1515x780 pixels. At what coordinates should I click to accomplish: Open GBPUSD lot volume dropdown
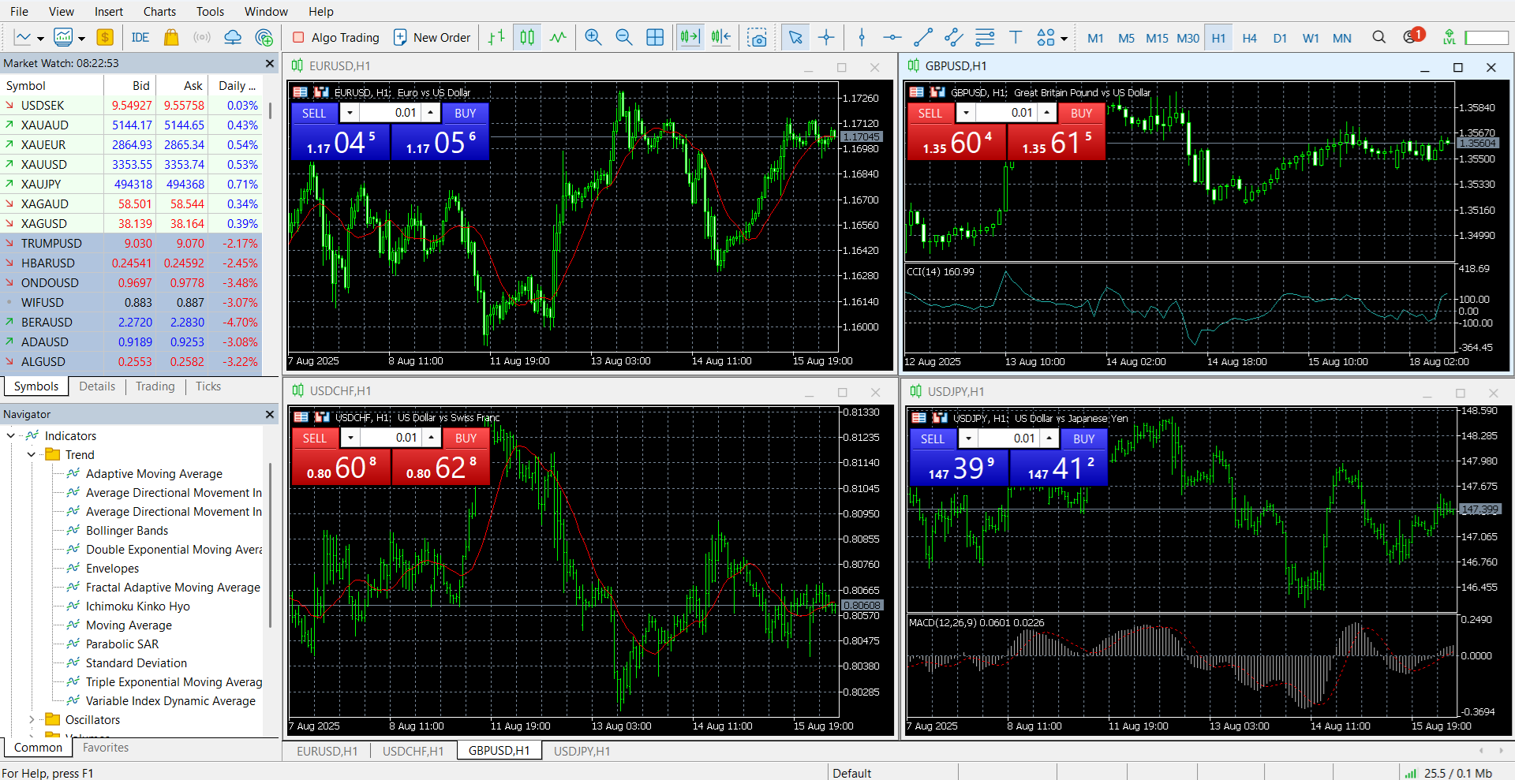pos(966,113)
